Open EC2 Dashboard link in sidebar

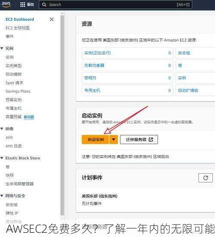pos(20,19)
